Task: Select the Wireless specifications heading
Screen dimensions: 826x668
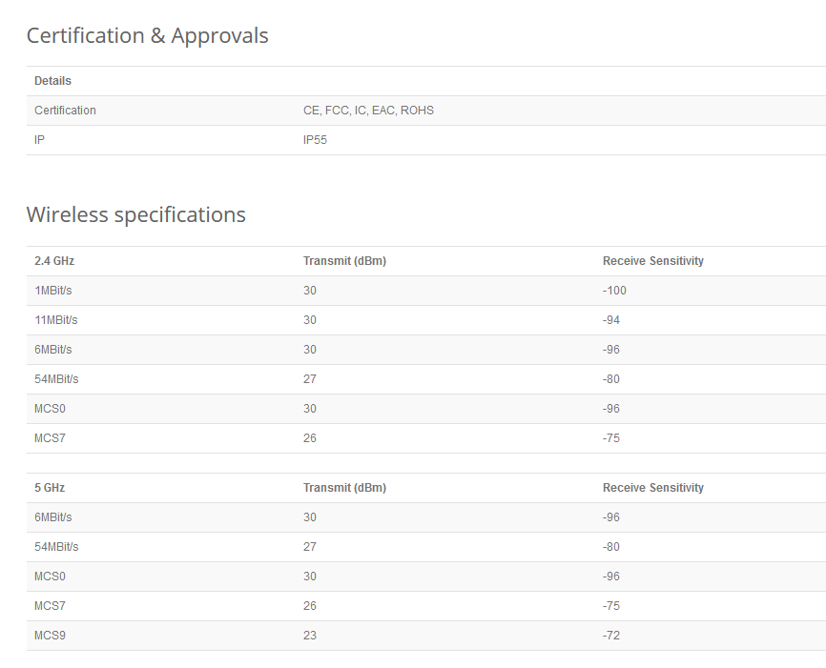Action: 135,214
